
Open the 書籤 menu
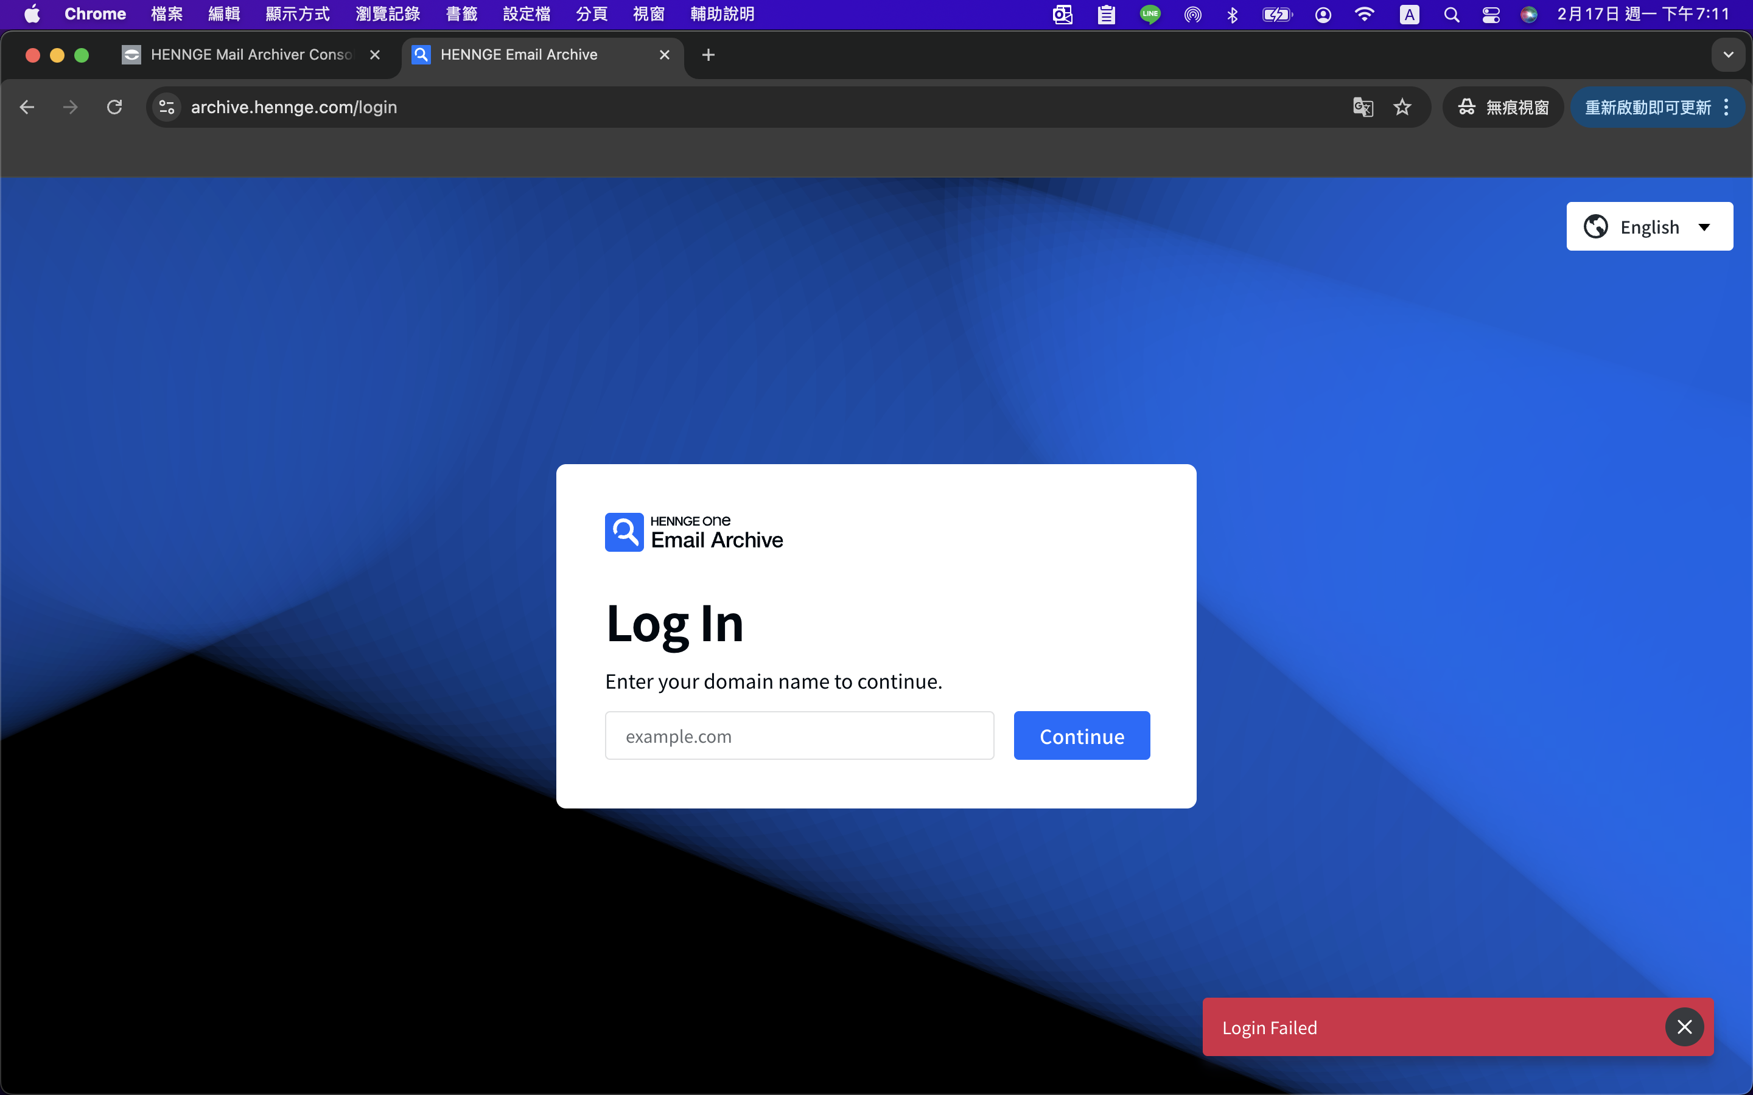[461, 14]
